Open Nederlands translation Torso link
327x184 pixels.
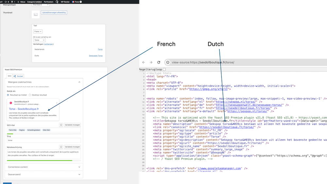tap(100, 49)
